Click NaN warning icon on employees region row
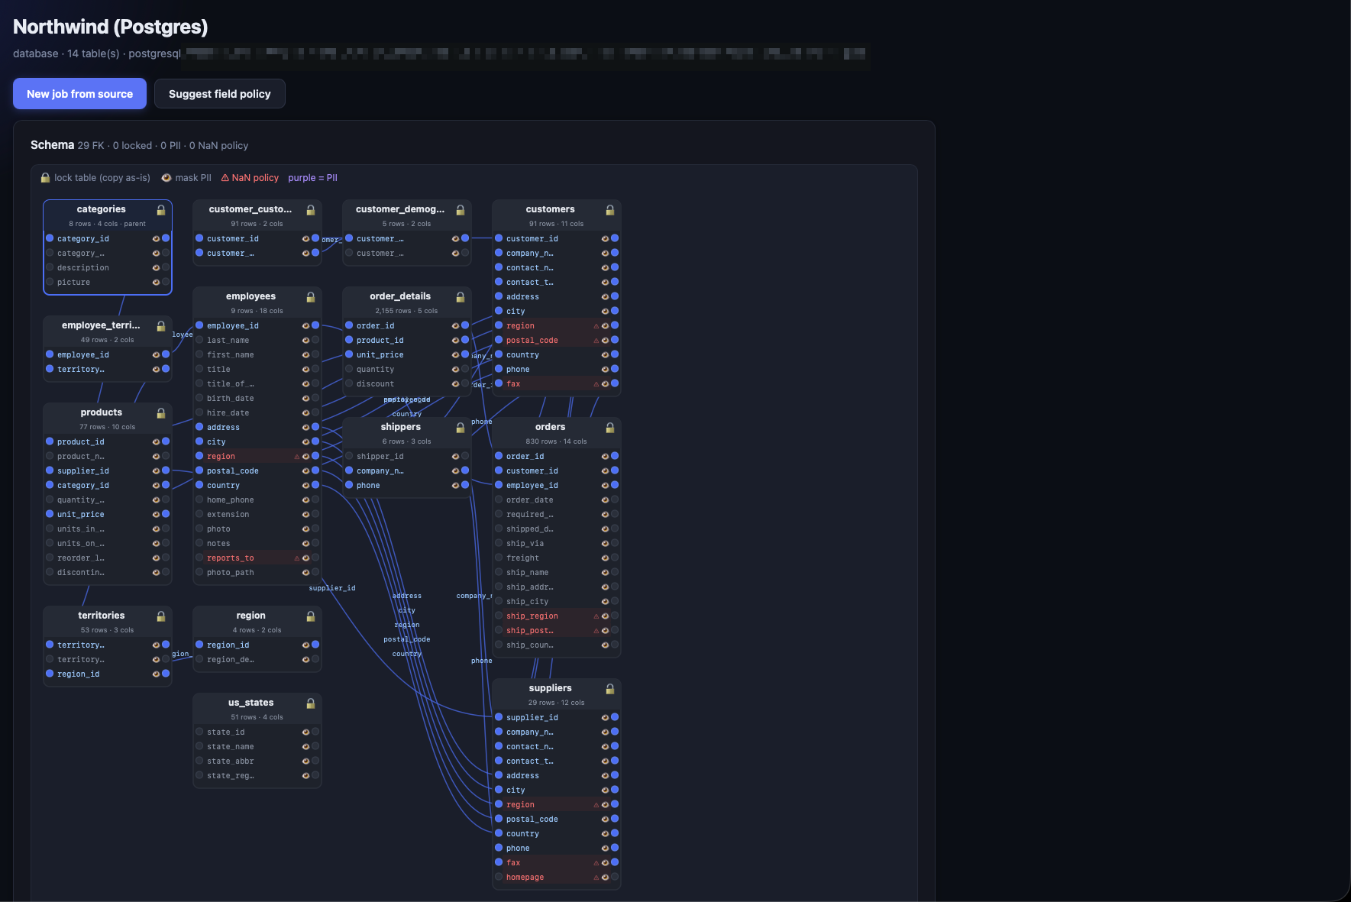This screenshot has height=902, width=1351. 297,457
